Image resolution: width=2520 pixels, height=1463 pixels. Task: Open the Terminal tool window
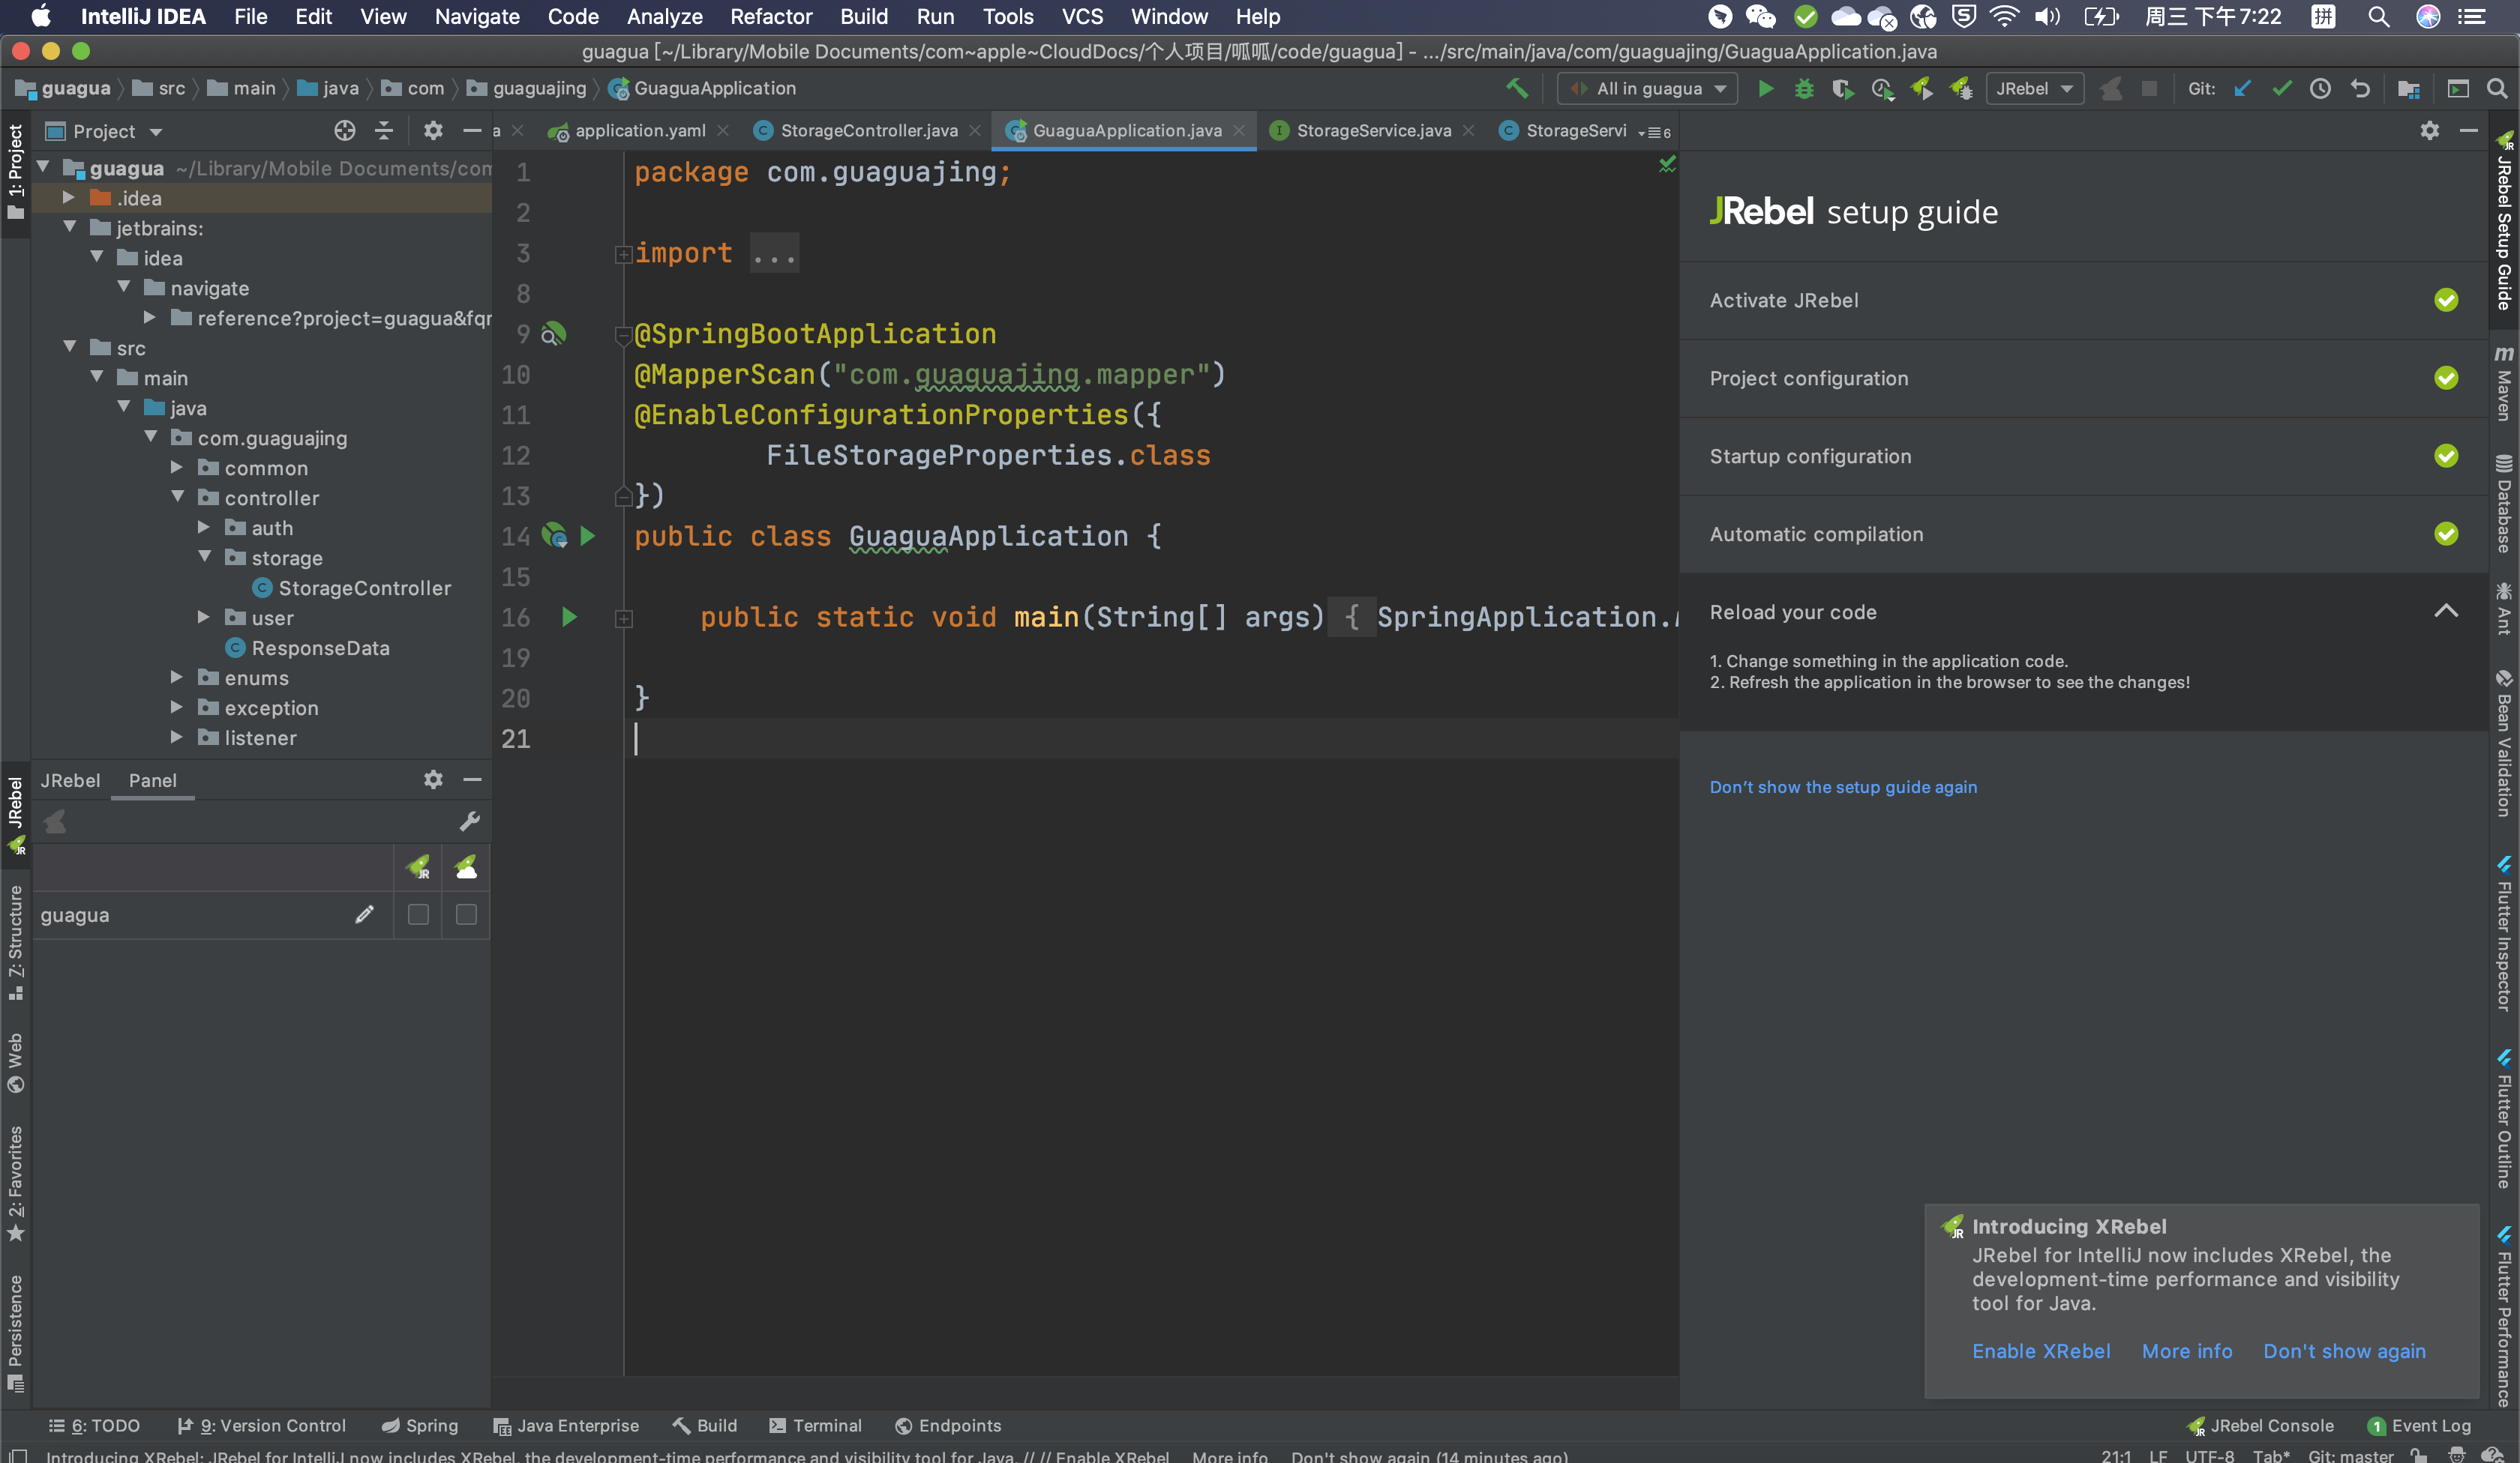pos(815,1426)
